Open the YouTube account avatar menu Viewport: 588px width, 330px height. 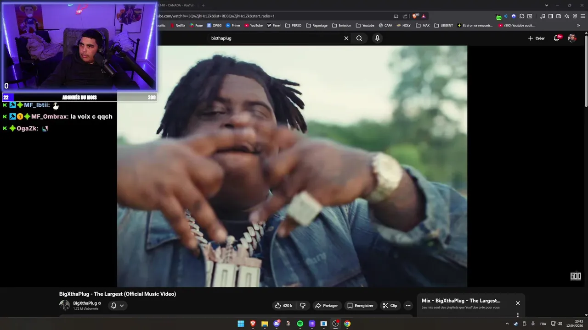[572, 38]
